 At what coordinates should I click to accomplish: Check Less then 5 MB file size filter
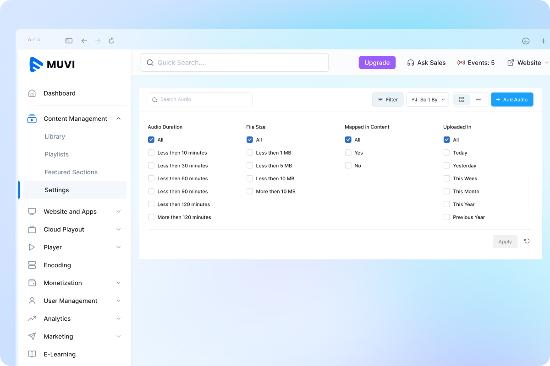249,166
